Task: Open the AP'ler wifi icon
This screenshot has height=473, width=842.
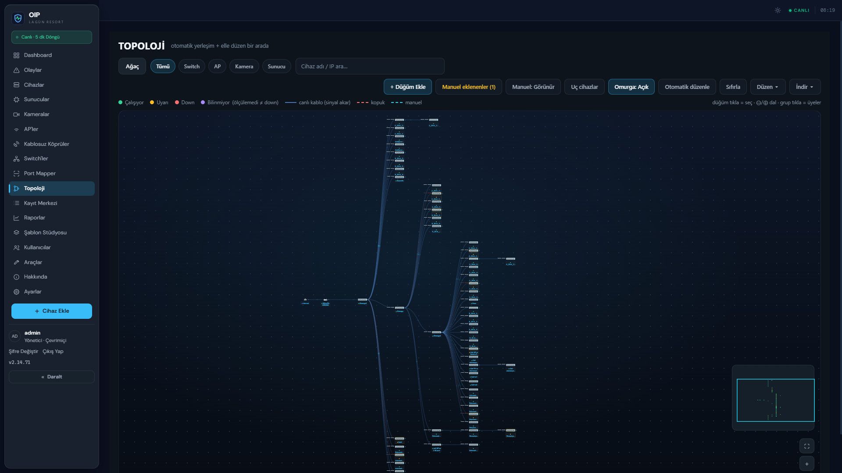Action: coord(16,129)
